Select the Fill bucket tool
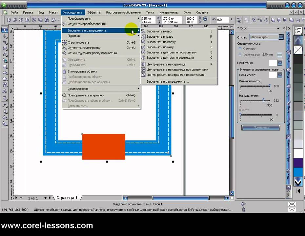This screenshot has width=305, height=236. [5, 117]
